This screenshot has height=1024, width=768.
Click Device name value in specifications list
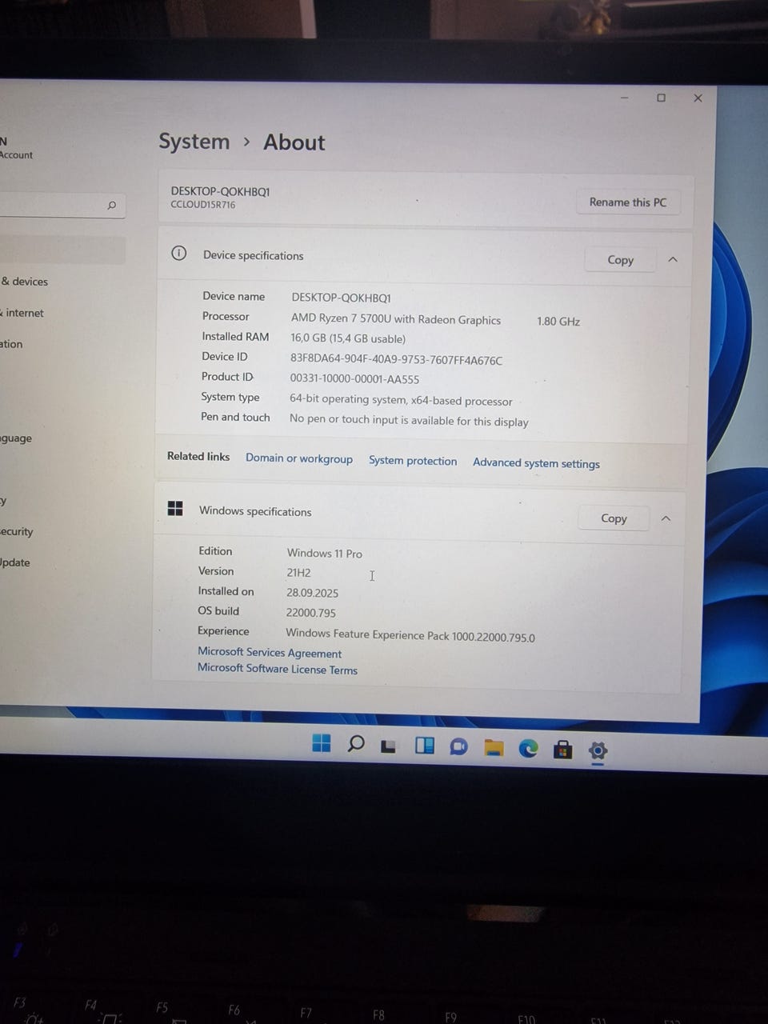[x=341, y=298]
